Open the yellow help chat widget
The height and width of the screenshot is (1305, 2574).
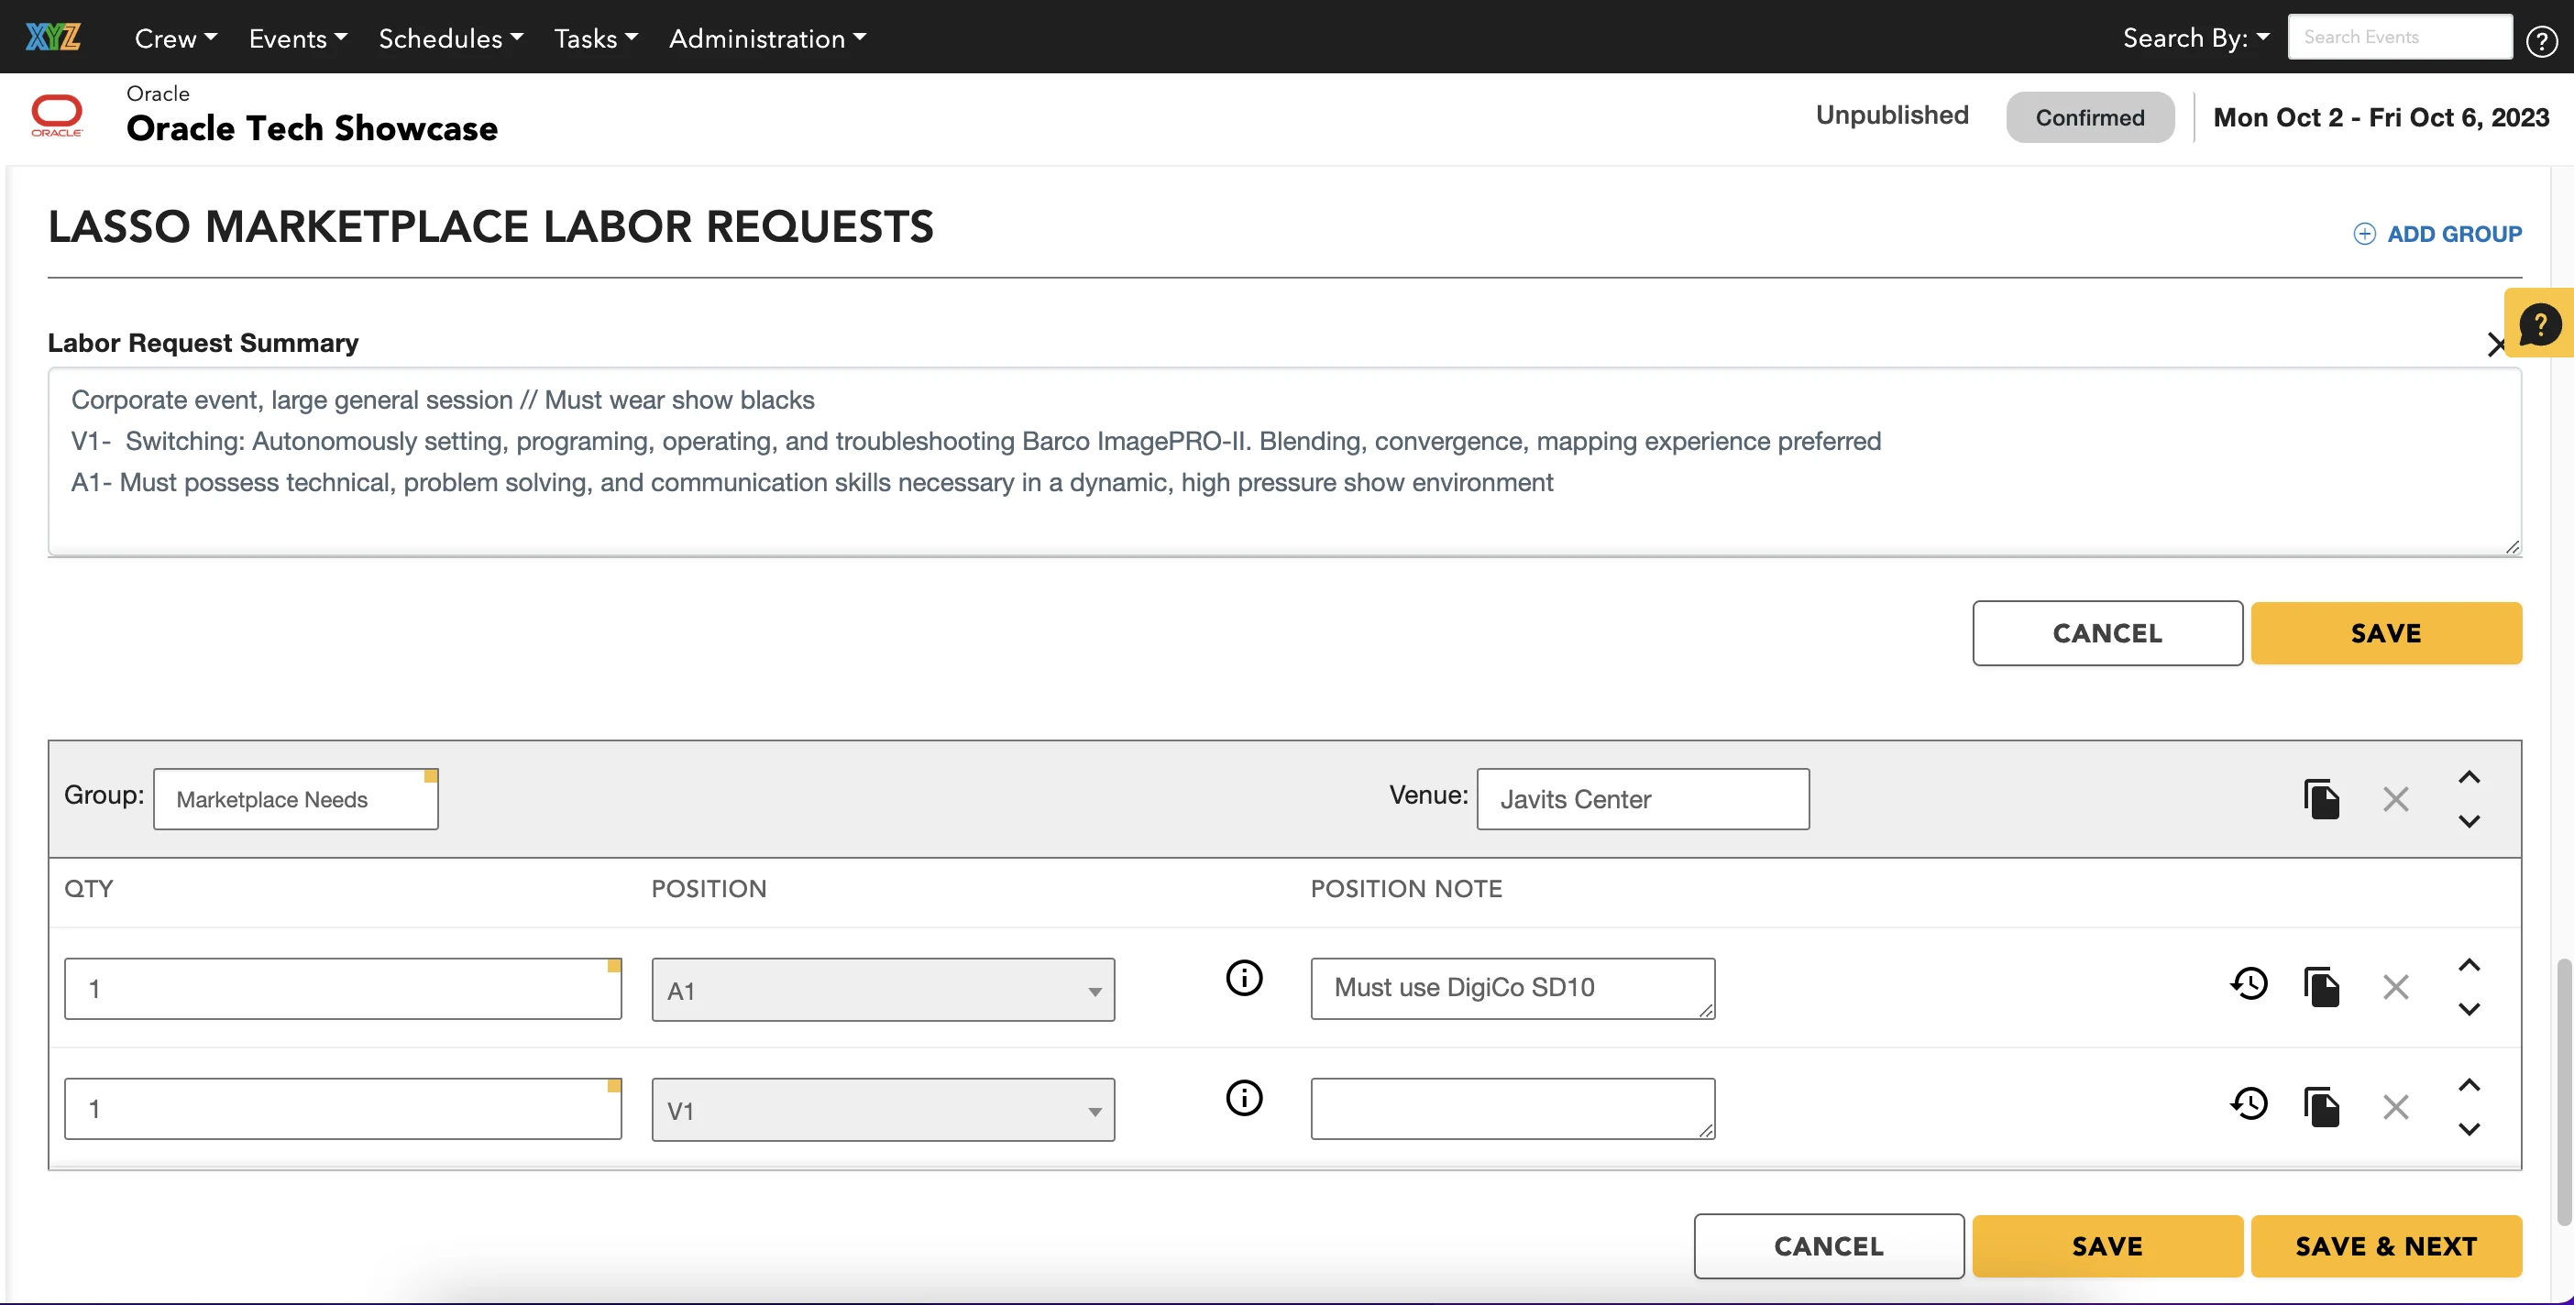(x=2539, y=324)
